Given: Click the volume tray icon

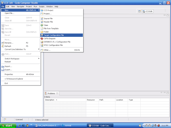Looking at the screenshot, I should (158, 126).
